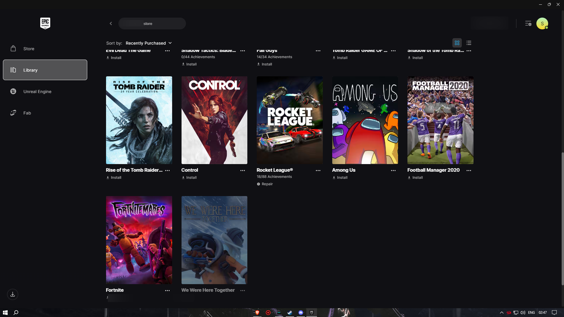Open Discord from the taskbar
The width and height of the screenshot is (564, 317).
pyautogui.click(x=301, y=313)
